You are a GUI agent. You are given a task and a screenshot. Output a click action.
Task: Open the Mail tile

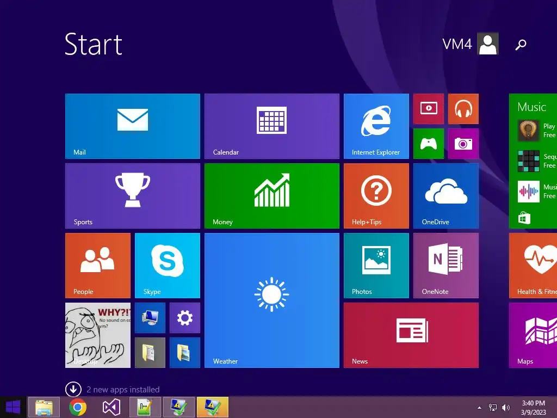(133, 126)
